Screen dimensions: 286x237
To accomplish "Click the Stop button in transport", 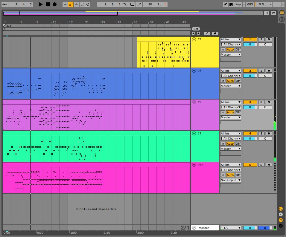I will [48, 4].
